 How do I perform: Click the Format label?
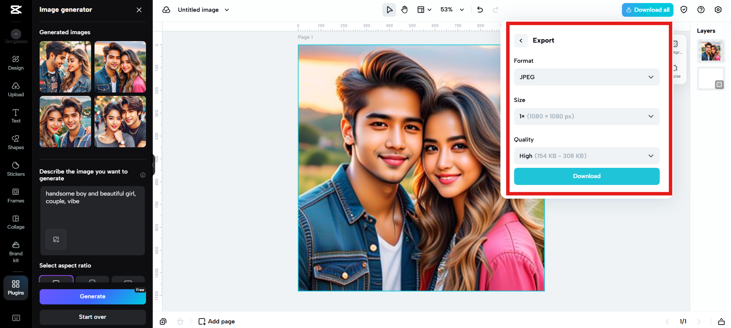(x=524, y=61)
